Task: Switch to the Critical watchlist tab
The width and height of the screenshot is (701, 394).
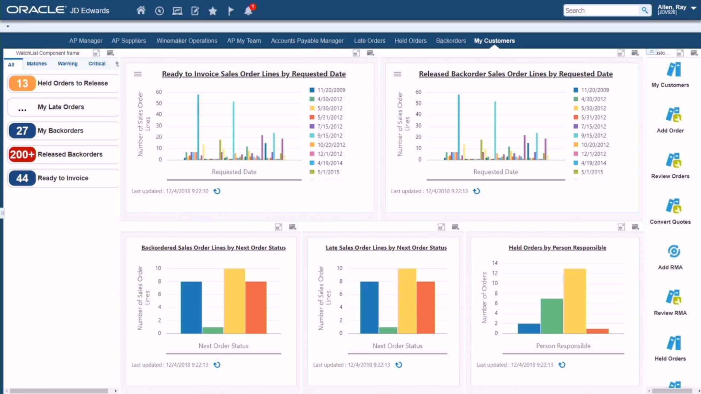Action: [96, 63]
